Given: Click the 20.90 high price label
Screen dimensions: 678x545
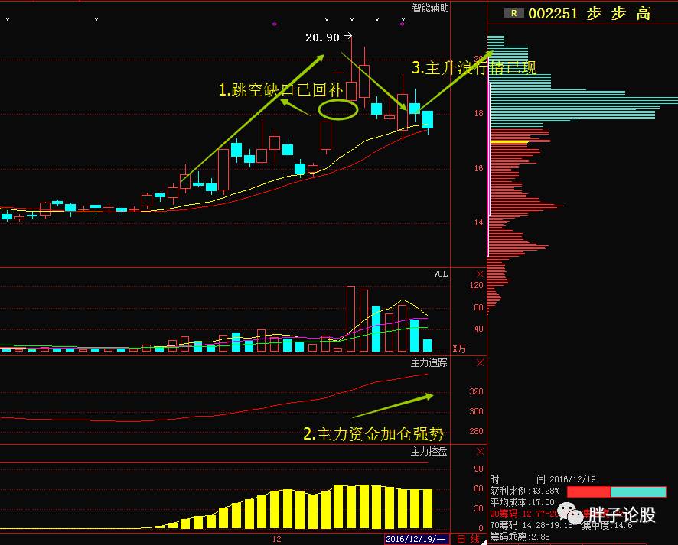Looking at the screenshot, I should (x=323, y=37).
